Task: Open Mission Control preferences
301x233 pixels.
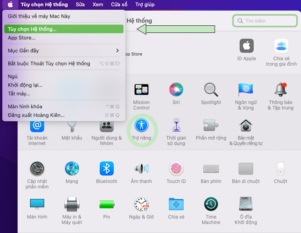Action: pyautogui.click(x=142, y=96)
